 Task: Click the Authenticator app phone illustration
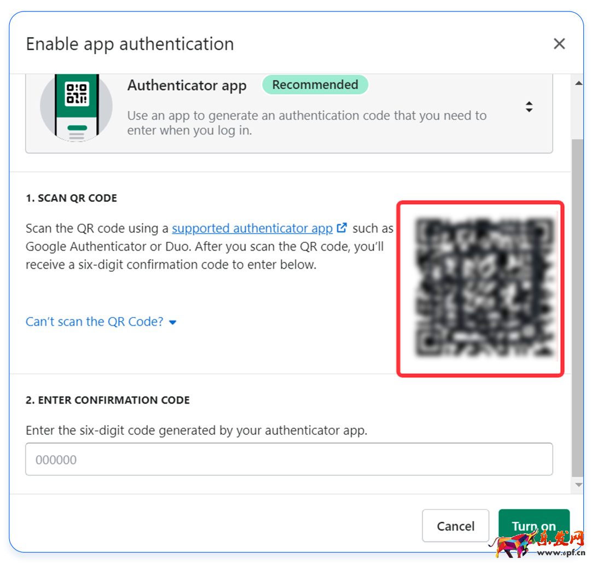(x=77, y=108)
